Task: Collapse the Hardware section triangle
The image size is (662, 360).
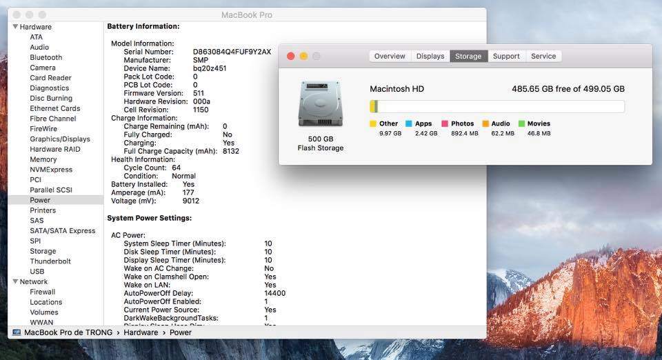Action: (x=15, y=27)
